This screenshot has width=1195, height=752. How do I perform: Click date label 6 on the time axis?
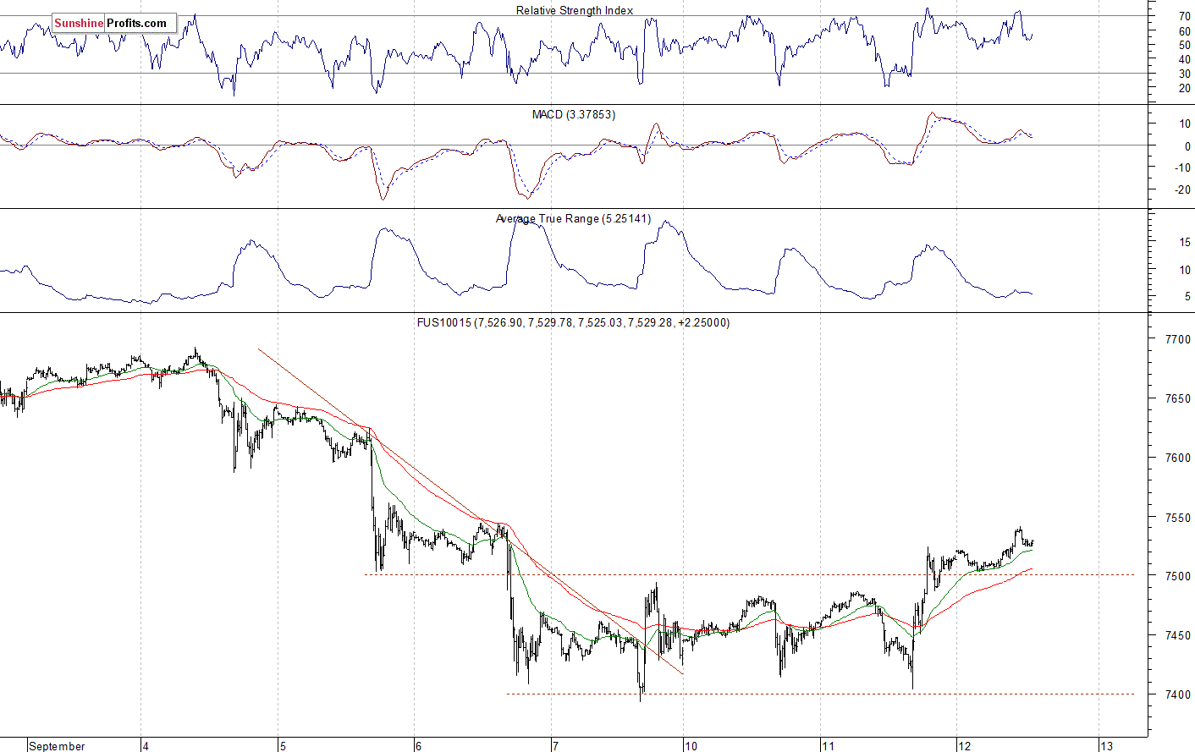click(418, 746)
